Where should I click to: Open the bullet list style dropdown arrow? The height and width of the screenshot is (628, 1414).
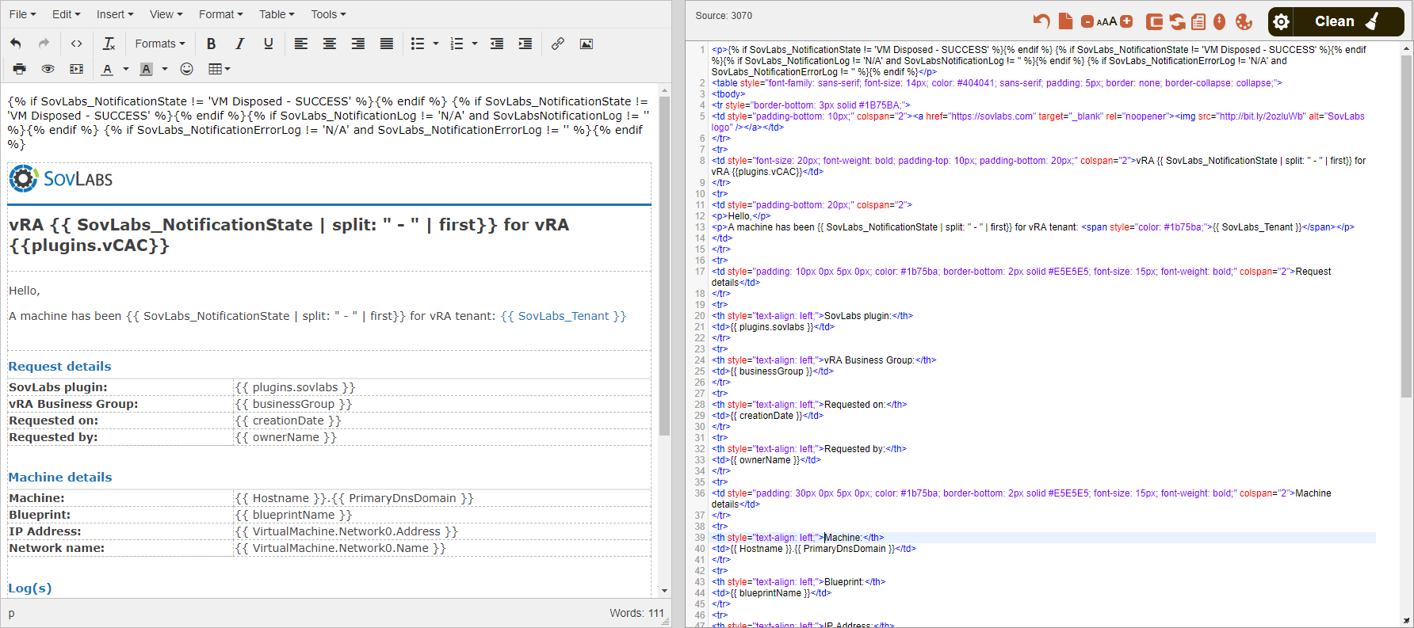[x=436, y=44]
